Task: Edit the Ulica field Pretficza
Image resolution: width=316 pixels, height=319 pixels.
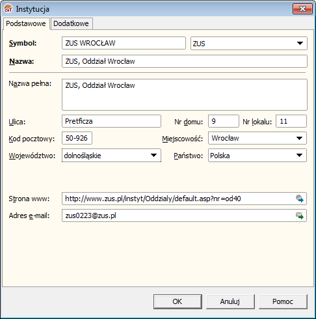Action: [111, 121]
